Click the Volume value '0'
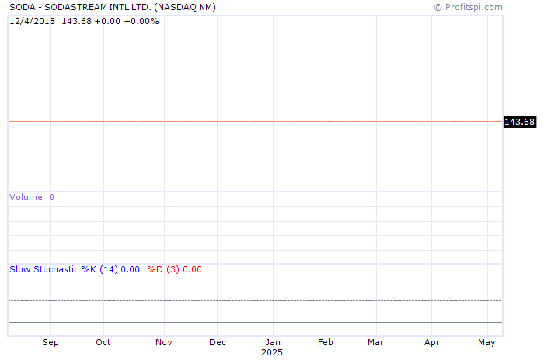 coord(52,197)
